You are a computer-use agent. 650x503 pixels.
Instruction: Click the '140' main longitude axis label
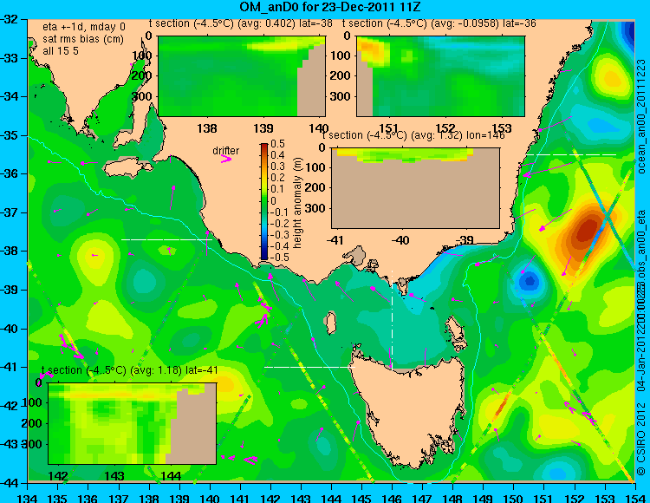click(210, 498)
